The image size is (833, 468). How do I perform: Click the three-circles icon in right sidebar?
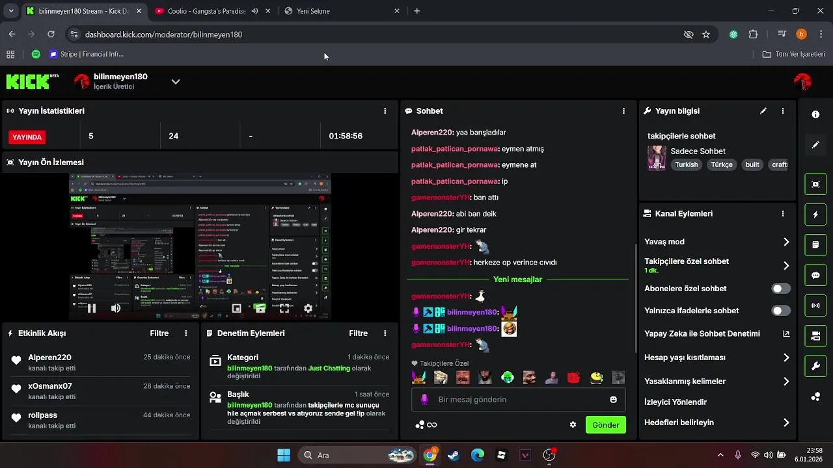[x=815, y=397]
